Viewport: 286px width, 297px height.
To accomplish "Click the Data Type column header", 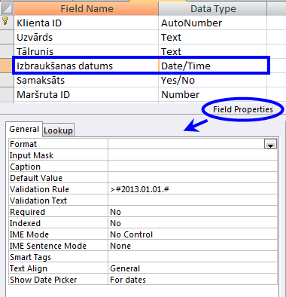I will 212,8.
